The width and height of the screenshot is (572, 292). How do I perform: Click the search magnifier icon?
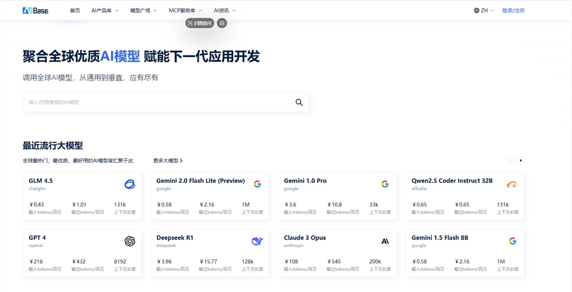click(299, 102)
